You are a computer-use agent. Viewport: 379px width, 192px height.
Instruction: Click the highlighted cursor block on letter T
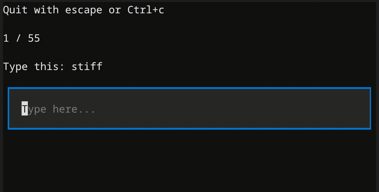tap(25, 109)
